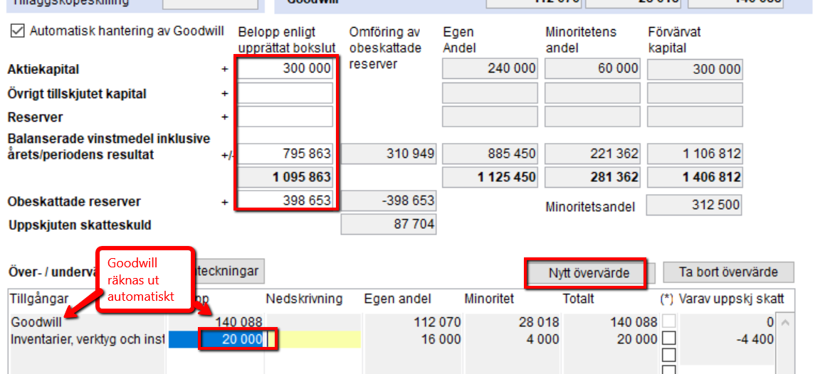The width and height of the screenshot is (830, 374).
Task: Click empty Egen Andel field on Övrigt tillskjutet kapital row
Action: click(x=490, y=93)
